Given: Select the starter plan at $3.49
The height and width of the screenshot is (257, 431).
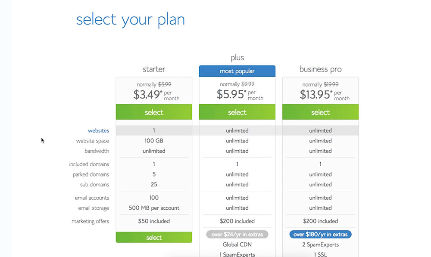Looking at the screenshot, I should tap(154, 112).
